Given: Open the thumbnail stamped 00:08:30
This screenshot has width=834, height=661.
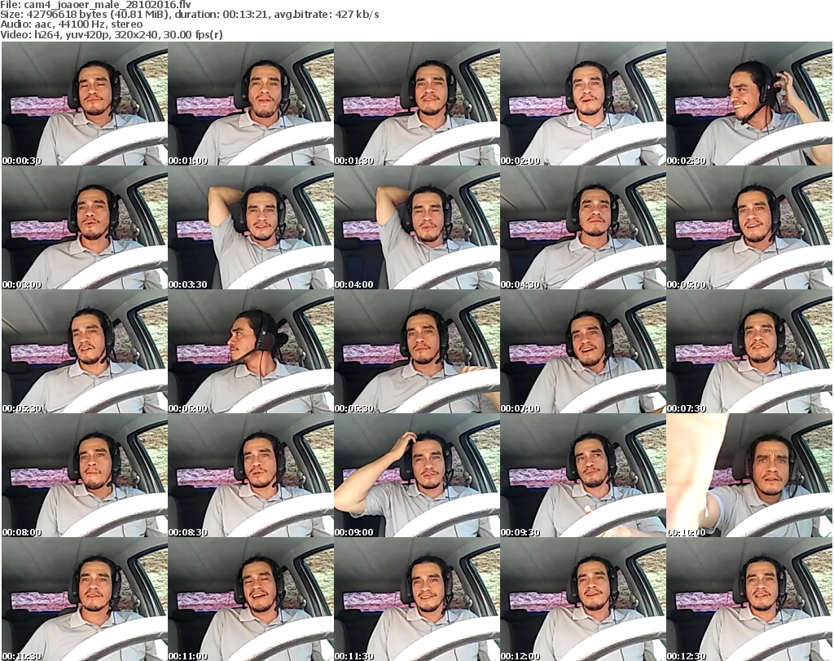Looking at the screenshot, I should point(251,475).
